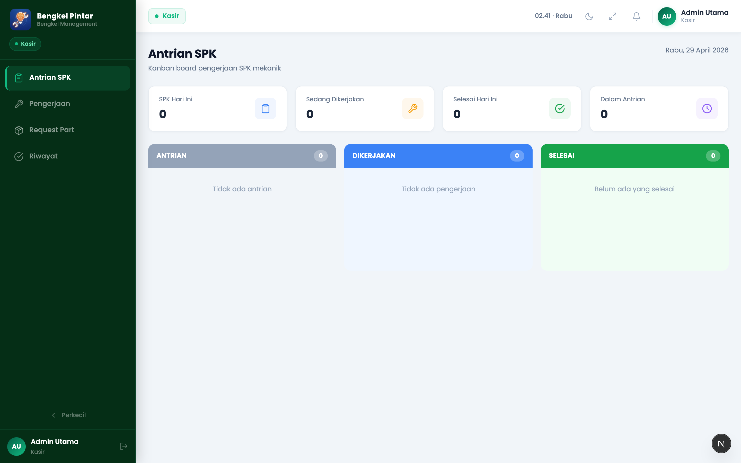
Task: Click the DIKERJAKAN count badge
Action: click(517, 156)
